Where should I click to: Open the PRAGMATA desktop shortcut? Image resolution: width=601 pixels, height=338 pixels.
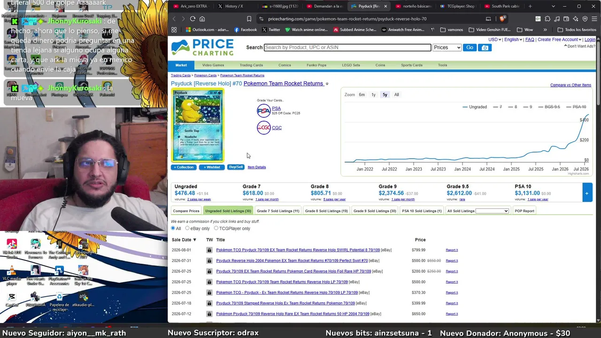click(36, 300)
